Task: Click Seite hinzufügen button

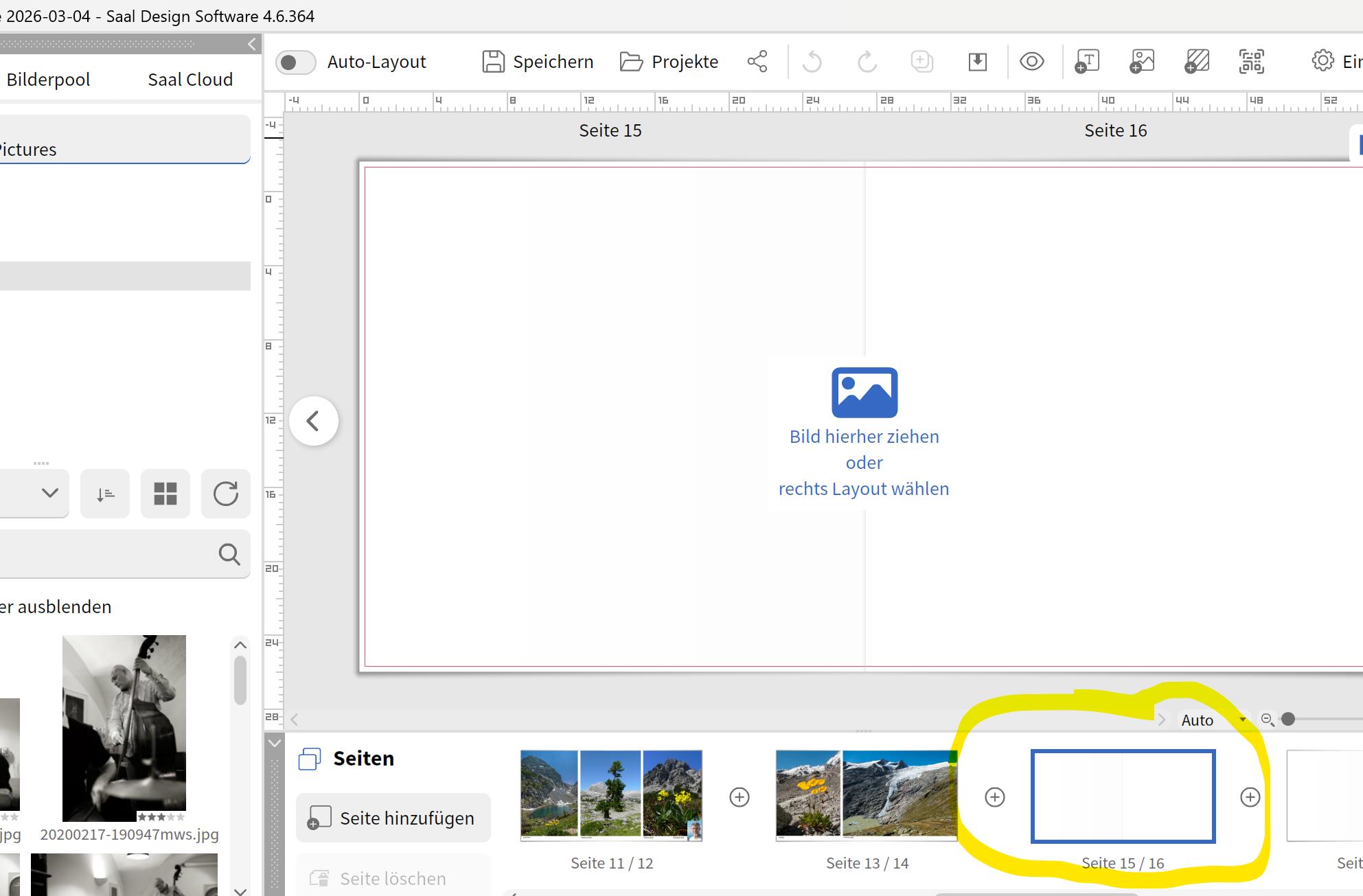Action: [x=393, y=818]
